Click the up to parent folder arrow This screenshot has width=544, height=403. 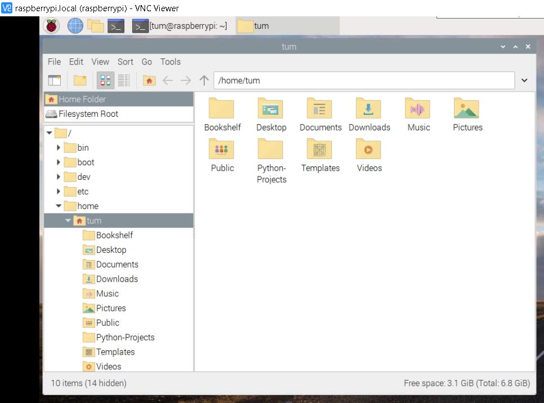click(x=204, y=80)
